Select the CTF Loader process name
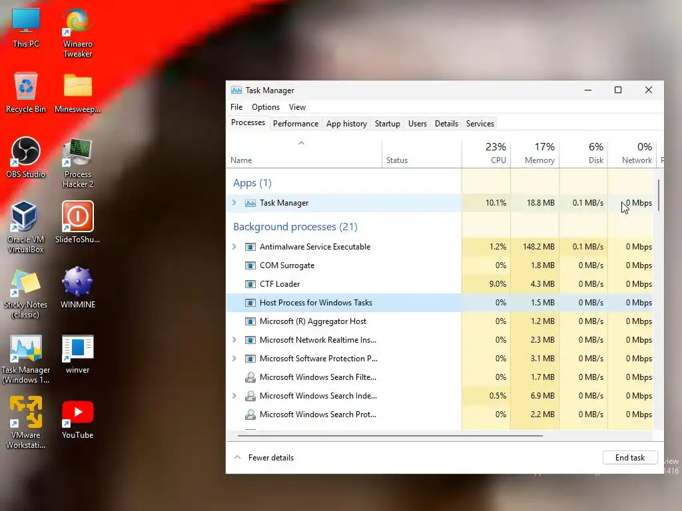682x511 pixels. 280,284
